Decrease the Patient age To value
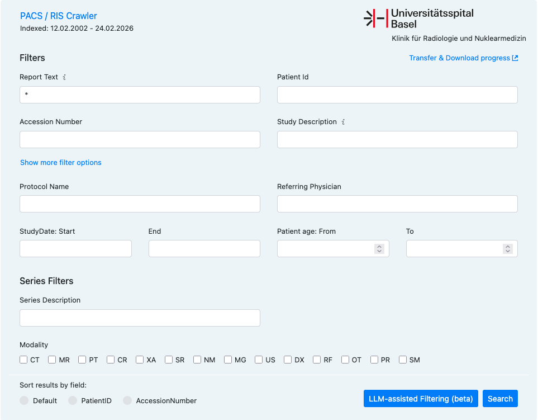This screenshot has height=420, width=538. pyautogui.click(x=507, y=251)
